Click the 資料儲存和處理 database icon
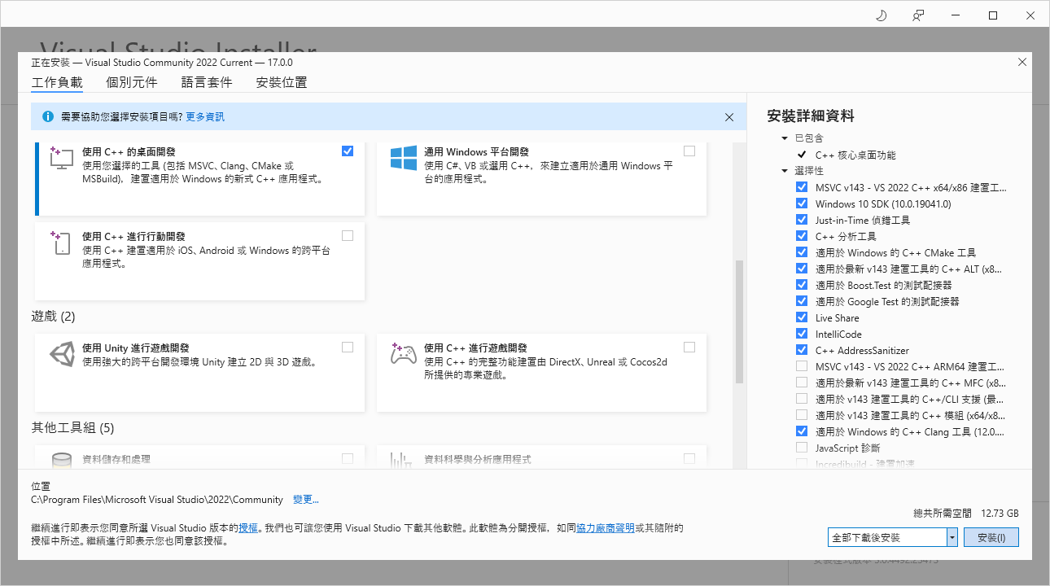Screen dimensions: 1050x586 coord(62,460)
